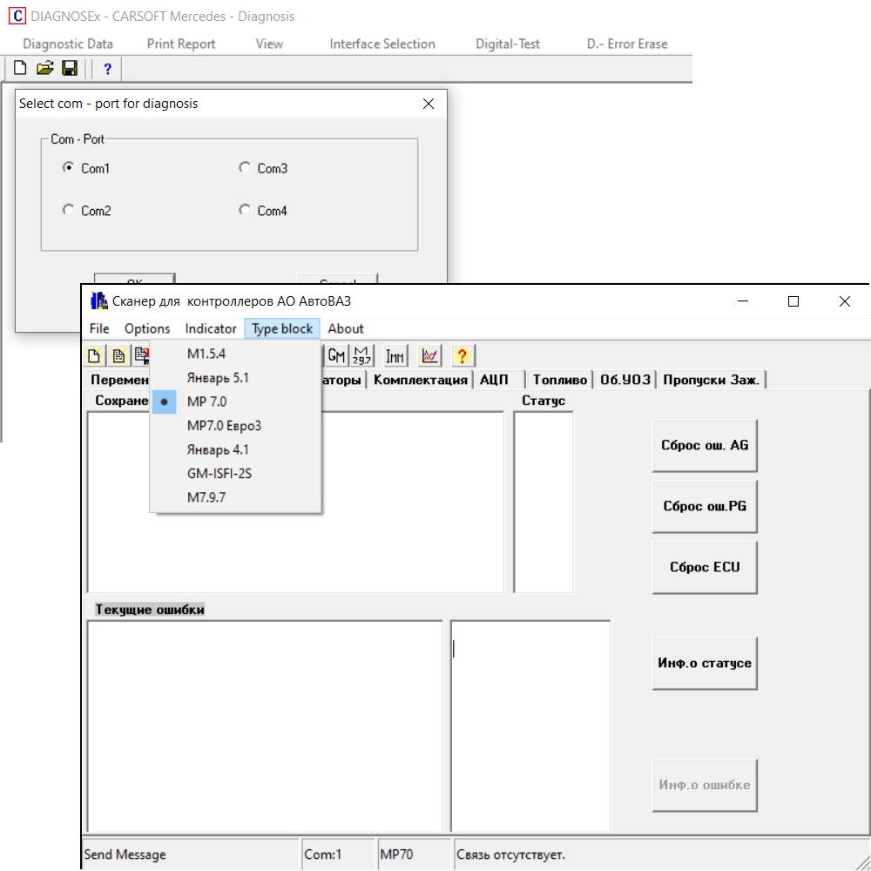Select the Com2 radio button

[69, 210]
